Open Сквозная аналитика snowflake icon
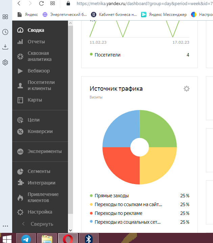Viewport: 213px width, 243px height. coord(20,57)
